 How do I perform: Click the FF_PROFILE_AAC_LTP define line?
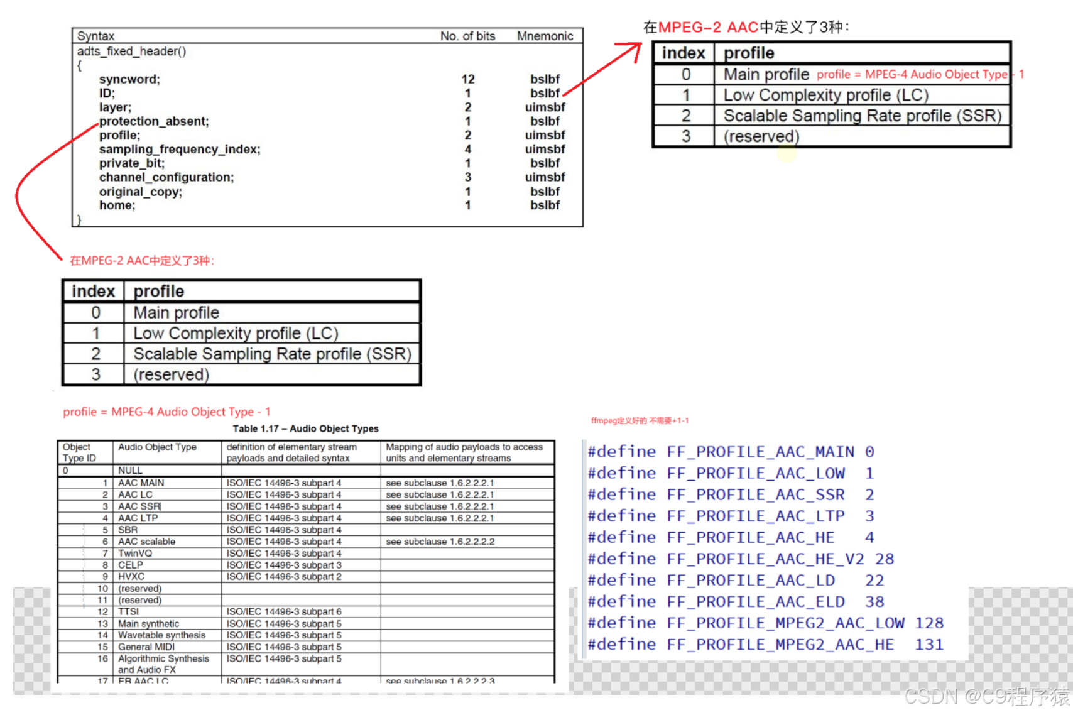[x=731, y=516]
